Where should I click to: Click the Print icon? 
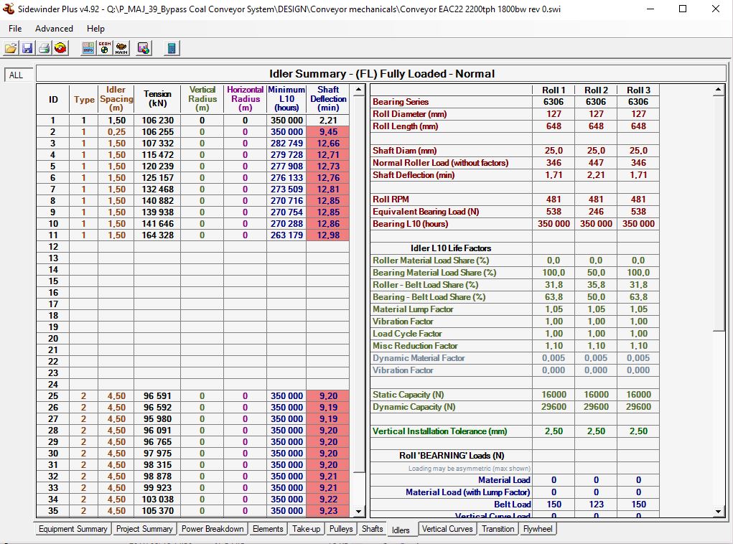[x=44, y=48]
